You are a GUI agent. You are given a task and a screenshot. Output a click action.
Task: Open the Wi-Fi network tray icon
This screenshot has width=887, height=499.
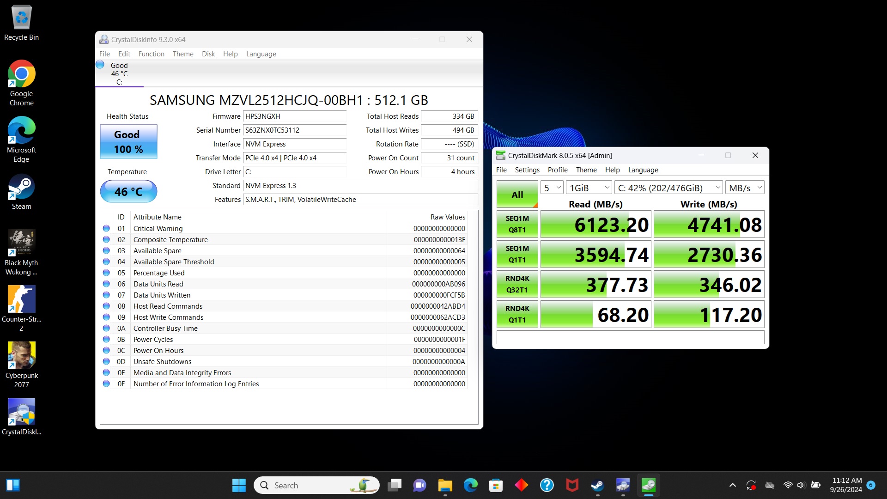click(788, 485)
